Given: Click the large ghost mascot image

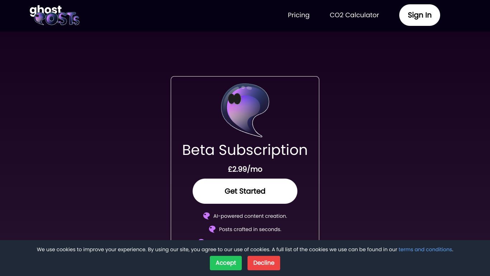Looking at the screenshot, I should pyautogui.click(x=245, y=110).
